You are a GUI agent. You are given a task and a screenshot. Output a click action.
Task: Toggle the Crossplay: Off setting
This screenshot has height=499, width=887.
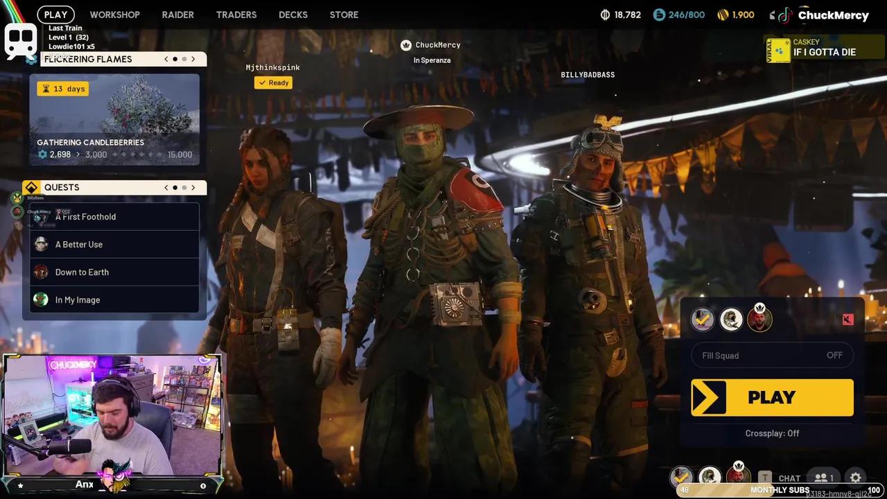[x=772, y=433]
